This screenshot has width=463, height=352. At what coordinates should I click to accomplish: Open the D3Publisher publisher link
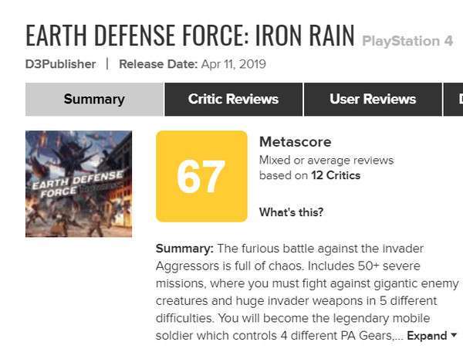[x=60, y=64]
